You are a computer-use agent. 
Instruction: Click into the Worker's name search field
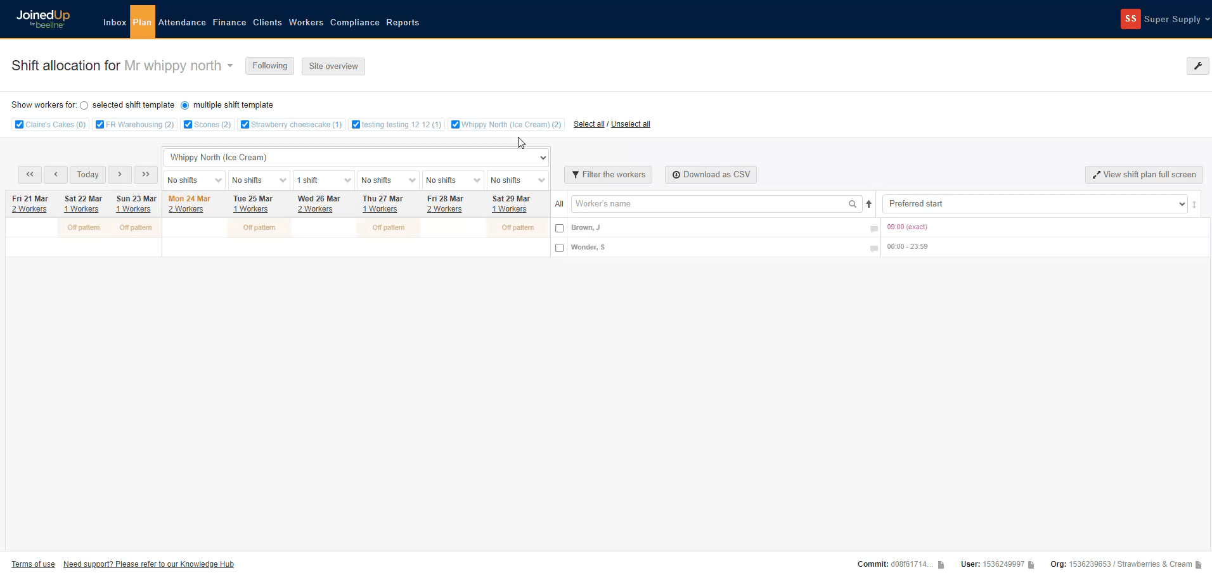(710, 204)
